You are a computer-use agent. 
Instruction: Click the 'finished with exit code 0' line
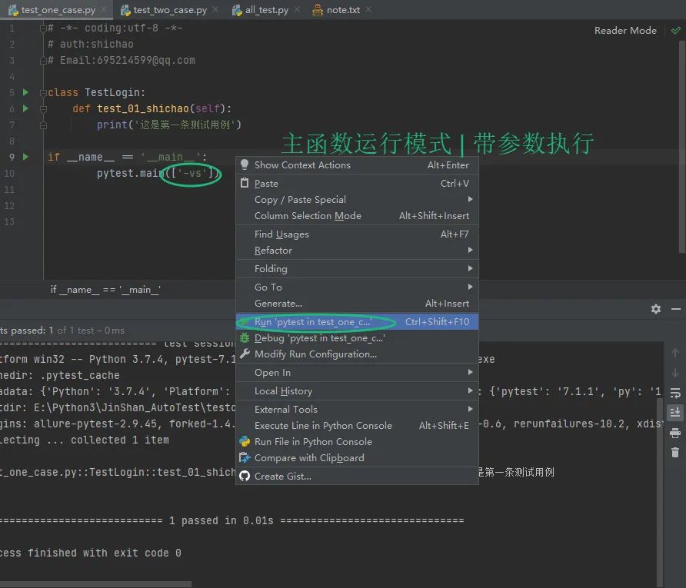[91, 553]
